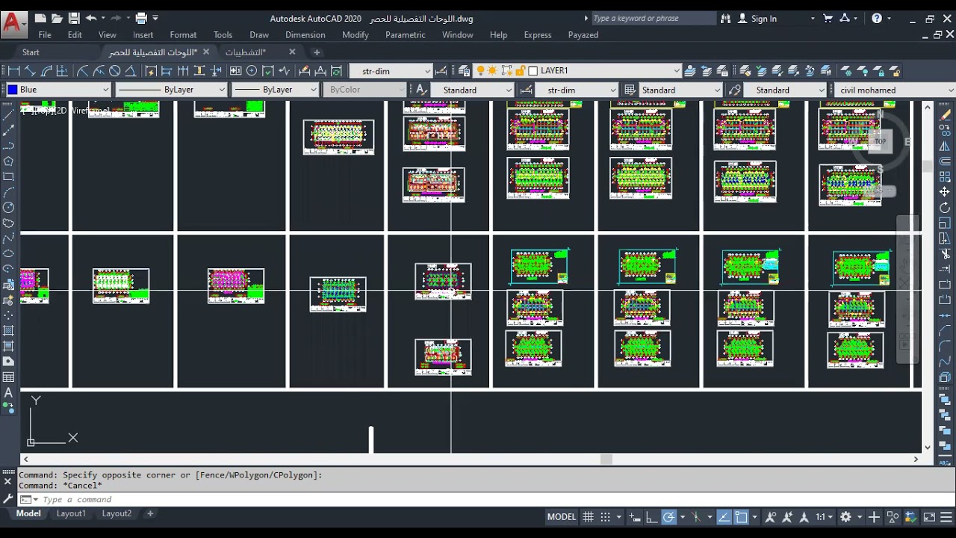
Task: Select the Line draw tool
Action: click(x=8, y=116)
